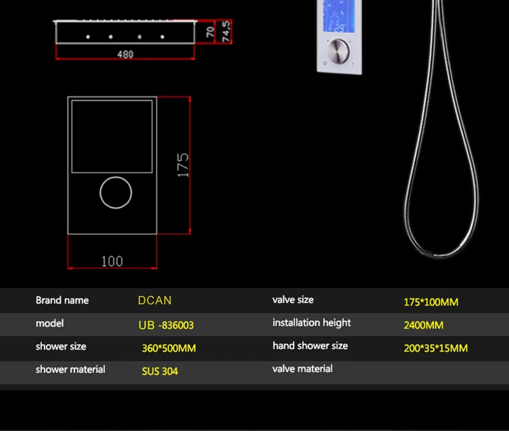The image size is (509, 431).
Task: Select the "DCAN" brand value
Action: point(155,300)
